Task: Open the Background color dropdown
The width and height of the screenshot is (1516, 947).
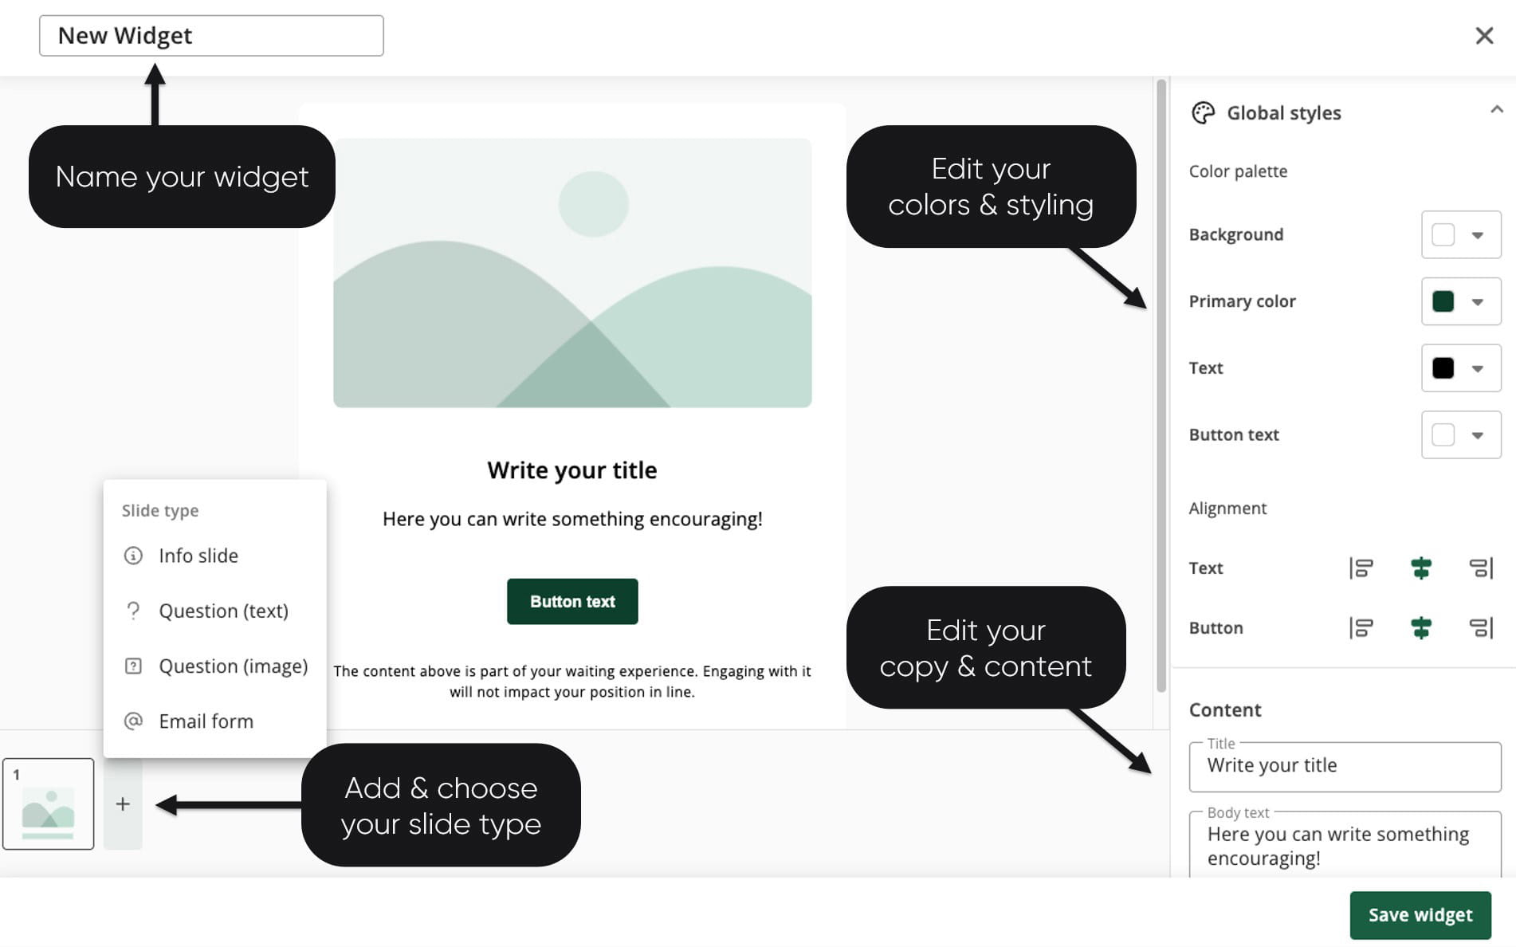Action: (1477, 235)
